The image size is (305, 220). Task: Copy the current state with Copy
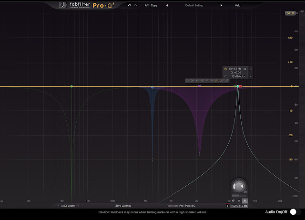[x=154, y=5]
